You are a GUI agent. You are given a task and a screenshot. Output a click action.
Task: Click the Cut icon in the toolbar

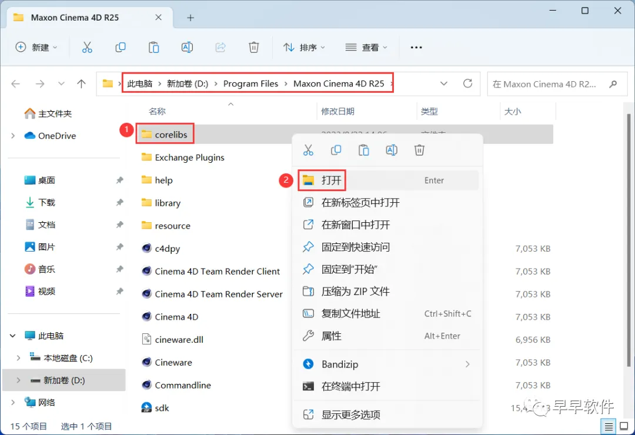pyautogui.click(x=87, y=48)
